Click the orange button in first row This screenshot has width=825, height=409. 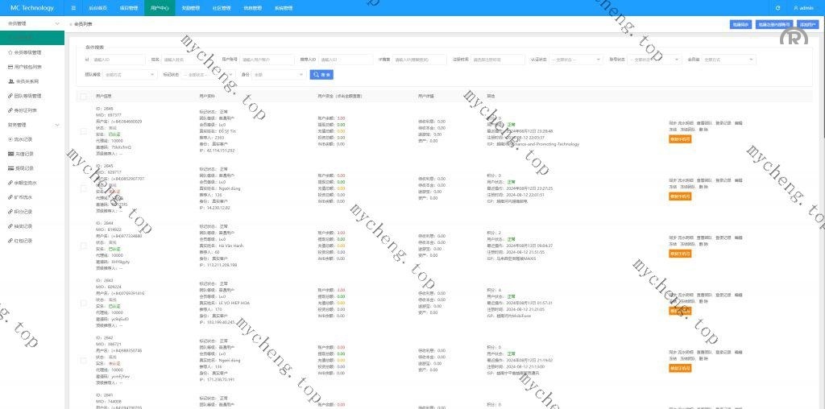pyautogui.click(x=679, y=138)
